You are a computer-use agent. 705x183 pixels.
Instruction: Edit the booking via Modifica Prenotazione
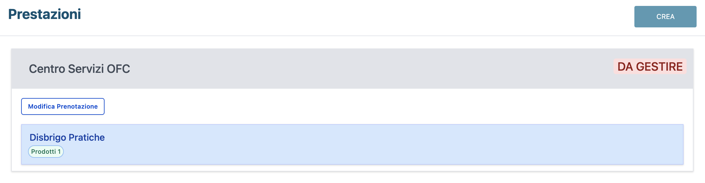click(63, 106)
